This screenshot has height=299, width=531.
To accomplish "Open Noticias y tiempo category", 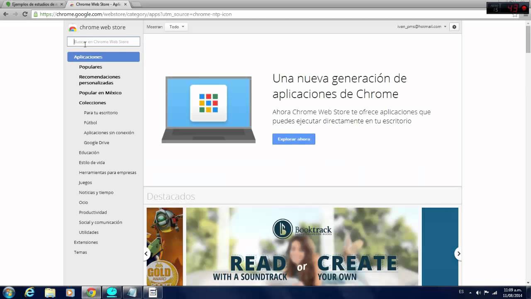I will 96,192.
